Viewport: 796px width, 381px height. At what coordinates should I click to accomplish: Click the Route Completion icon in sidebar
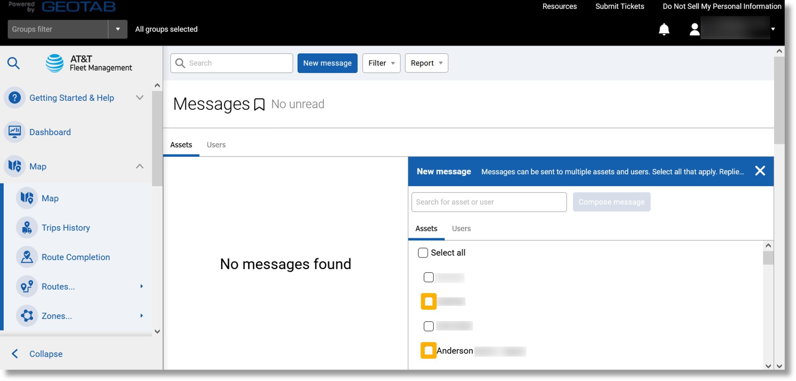coord(26,257)
